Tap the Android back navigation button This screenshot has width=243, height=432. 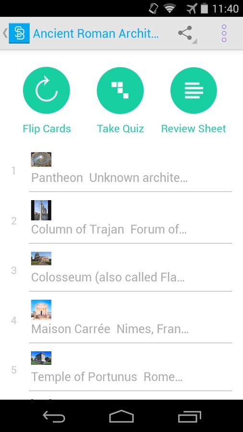(54, 417)
